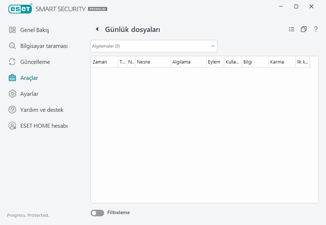Enable the Filtreleme toggle

pos(97,213)
